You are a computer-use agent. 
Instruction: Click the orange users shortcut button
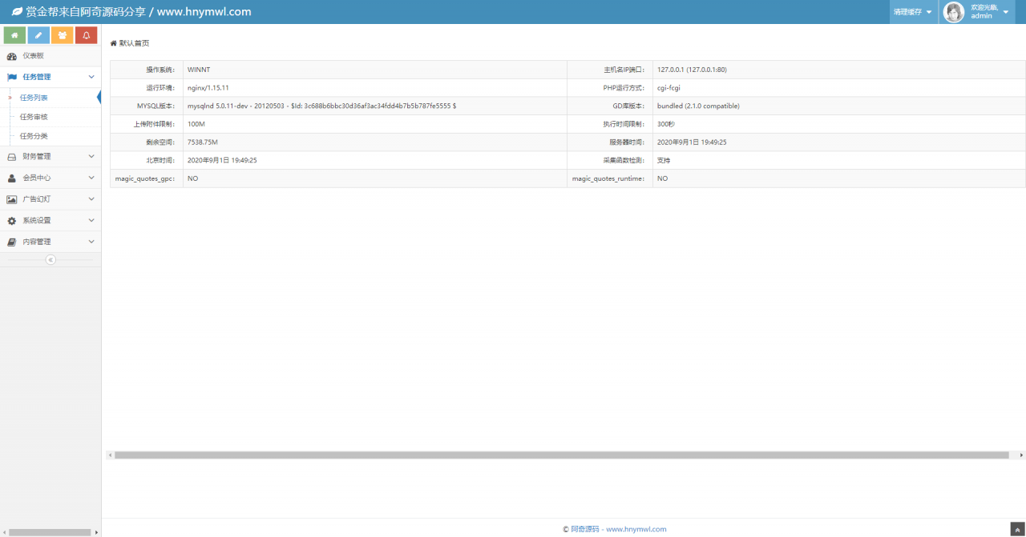[x=62, y=35]
